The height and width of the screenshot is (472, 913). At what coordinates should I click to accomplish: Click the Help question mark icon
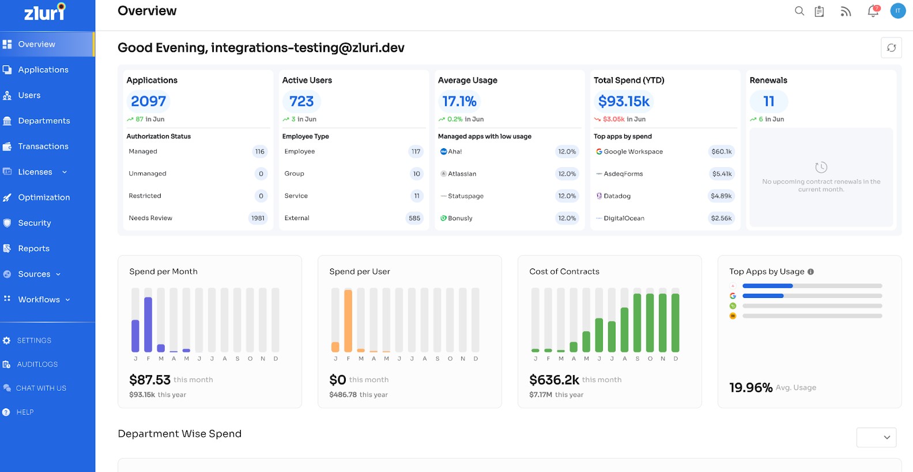[6, 412]
